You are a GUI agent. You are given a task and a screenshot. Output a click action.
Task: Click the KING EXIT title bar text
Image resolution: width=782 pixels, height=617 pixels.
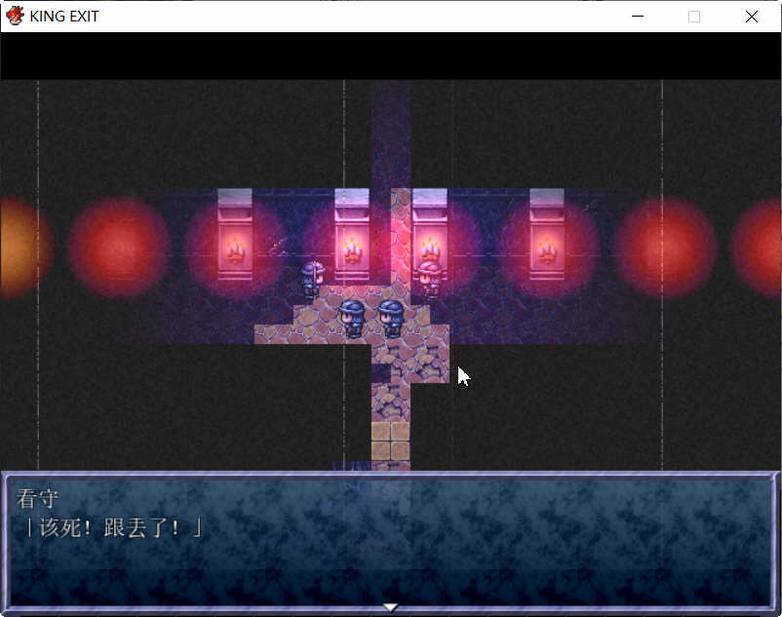pos(61,16)
